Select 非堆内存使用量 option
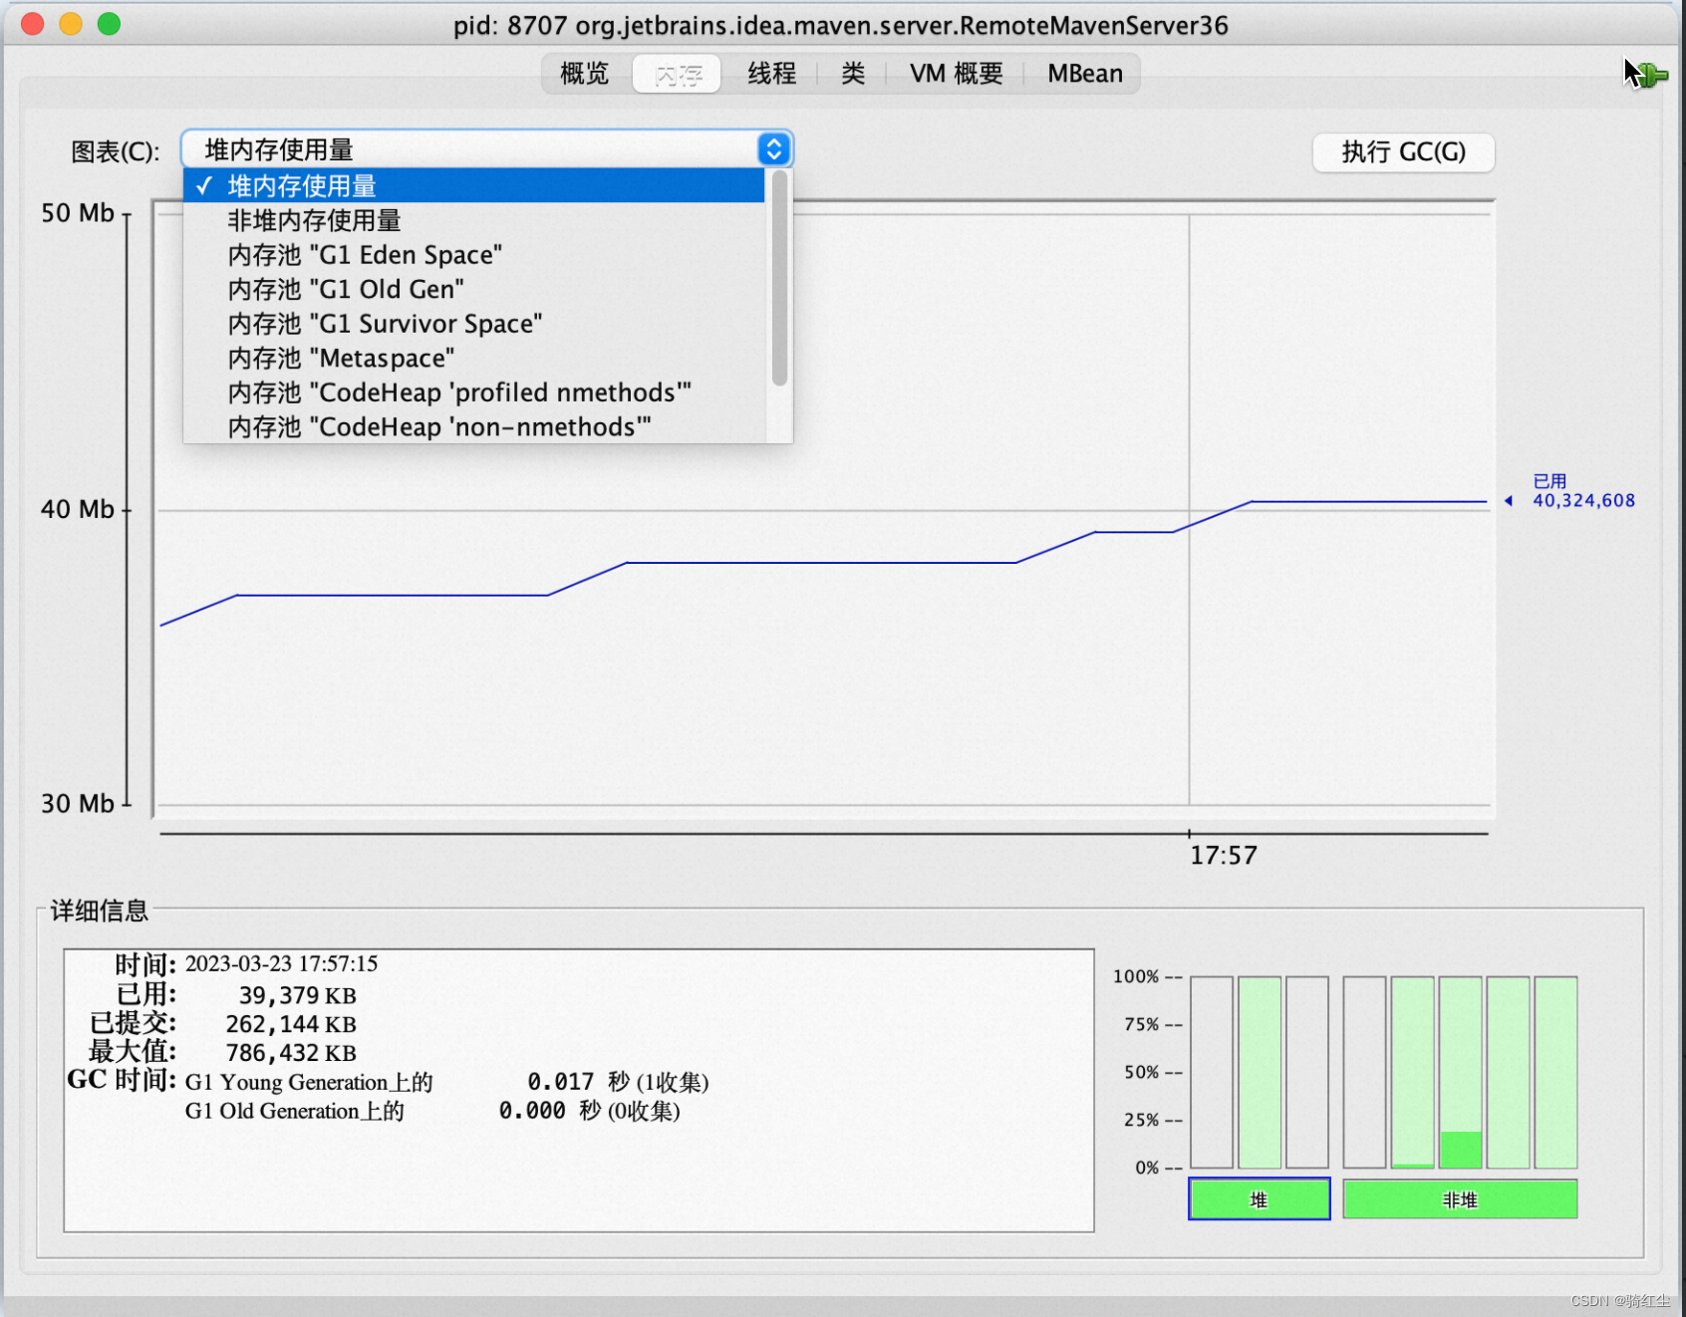 tap(474, 220)
